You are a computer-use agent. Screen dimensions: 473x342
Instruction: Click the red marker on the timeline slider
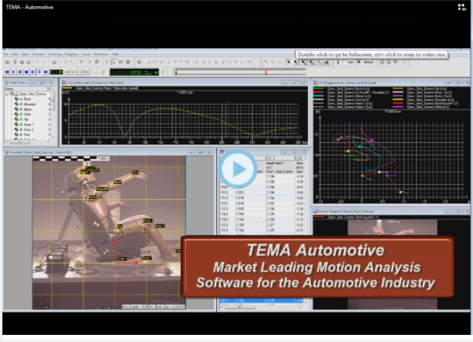coord(265,72)
